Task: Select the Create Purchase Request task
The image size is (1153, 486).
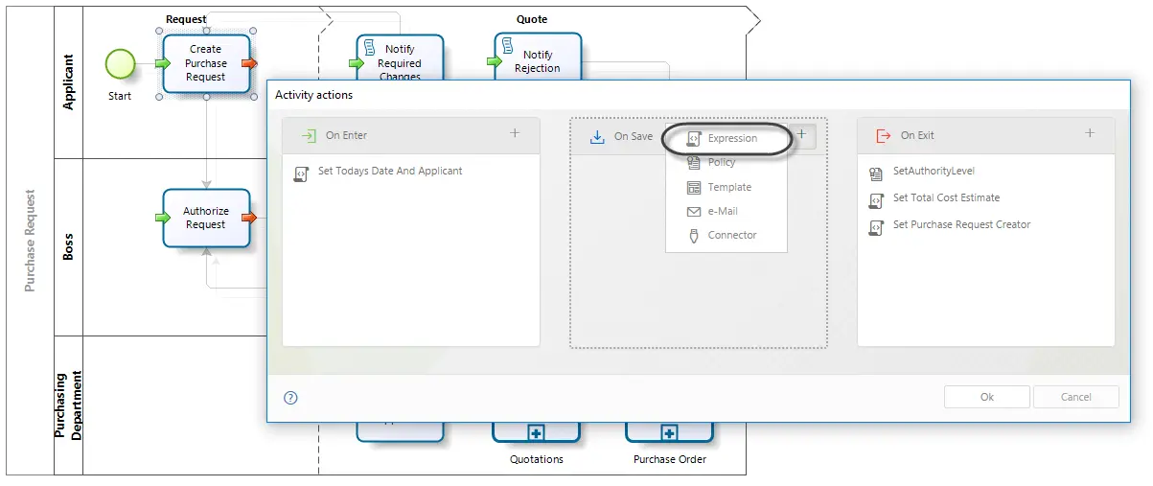Action: tap(206, 63)
